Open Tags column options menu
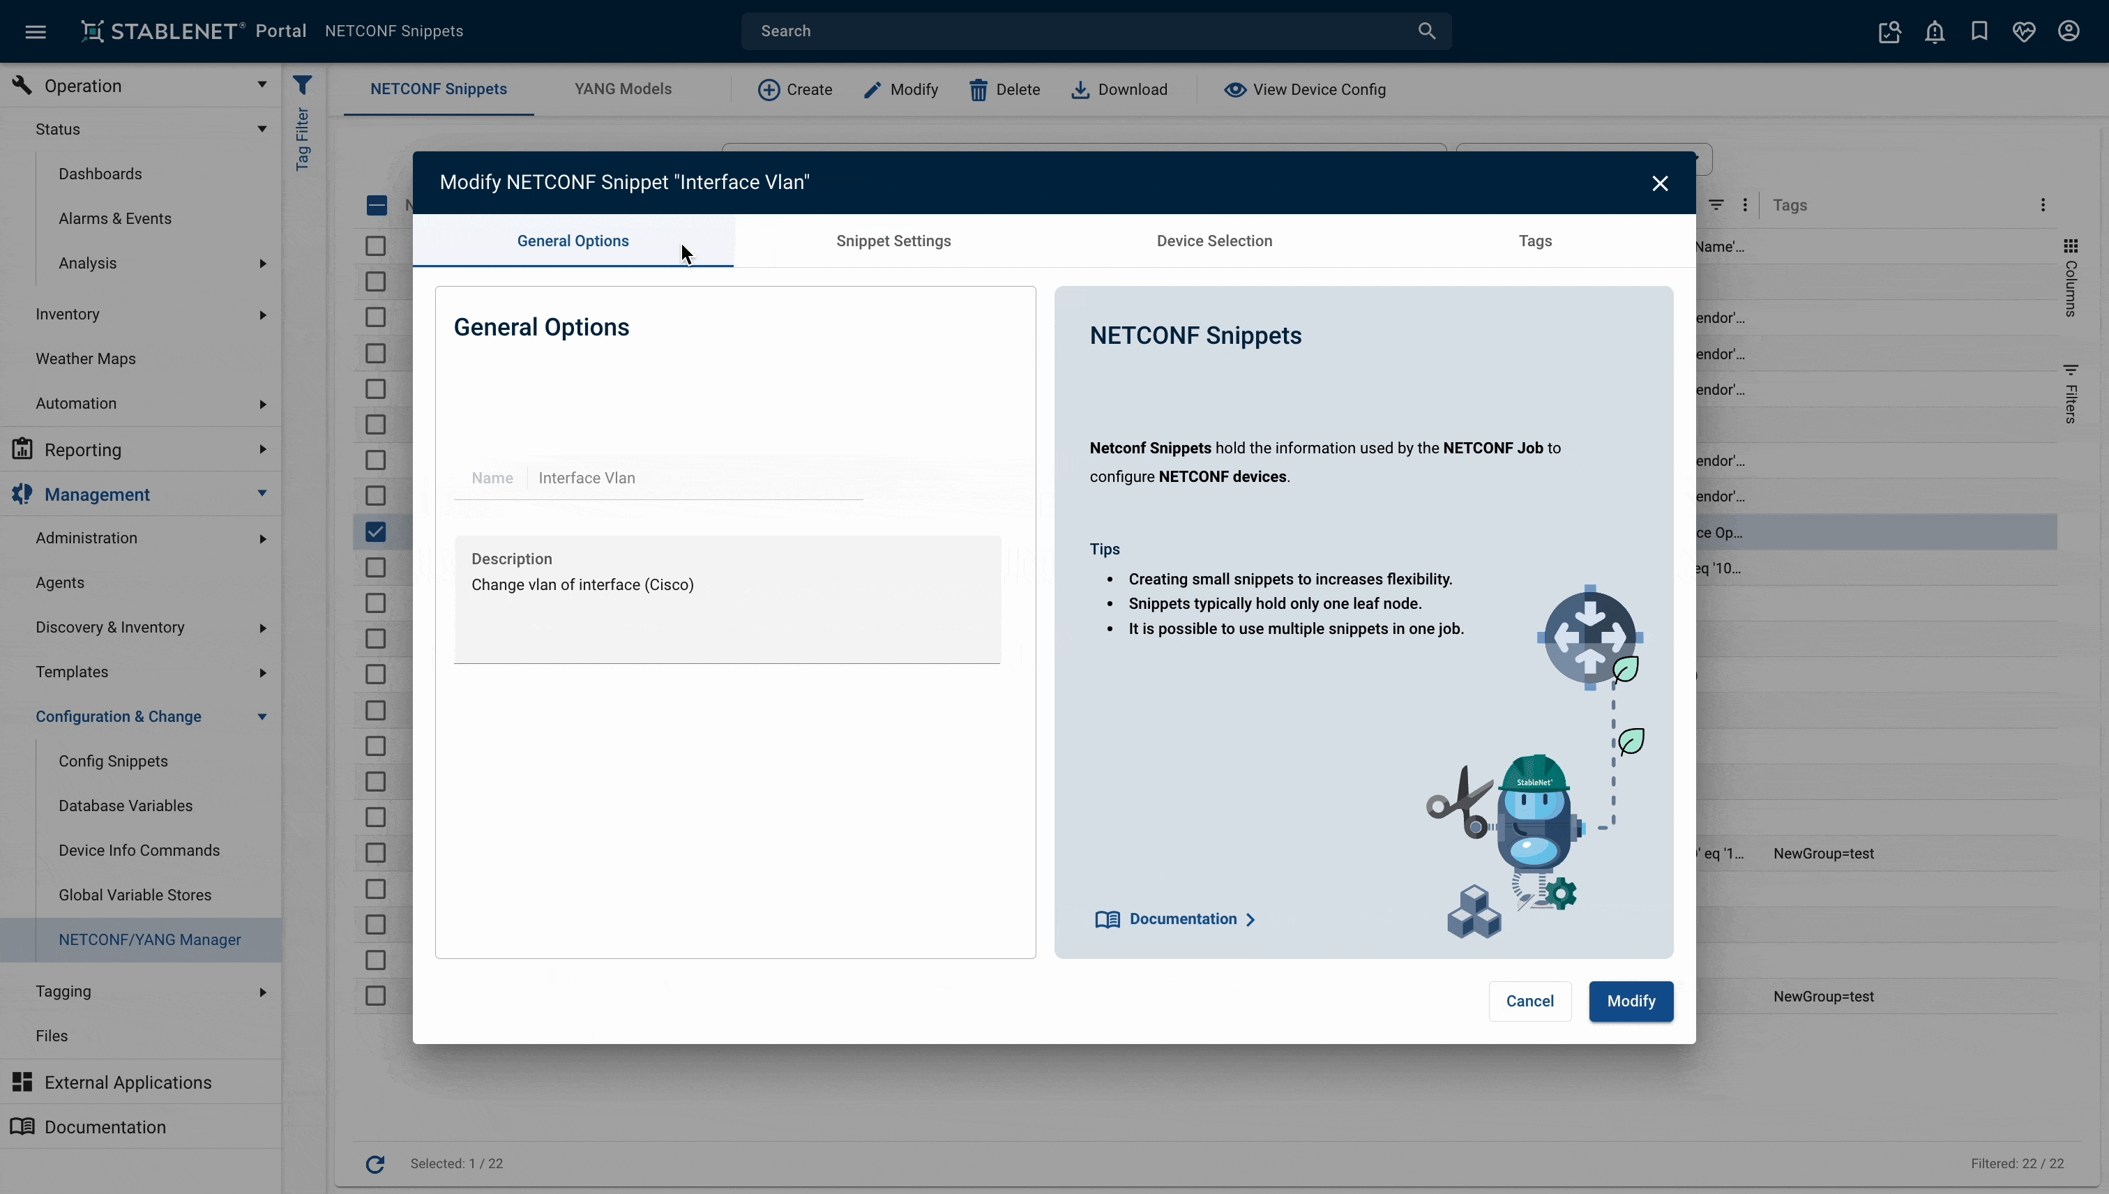The width and height of the screenshot is (2109, 1194). click(2043, 205)
